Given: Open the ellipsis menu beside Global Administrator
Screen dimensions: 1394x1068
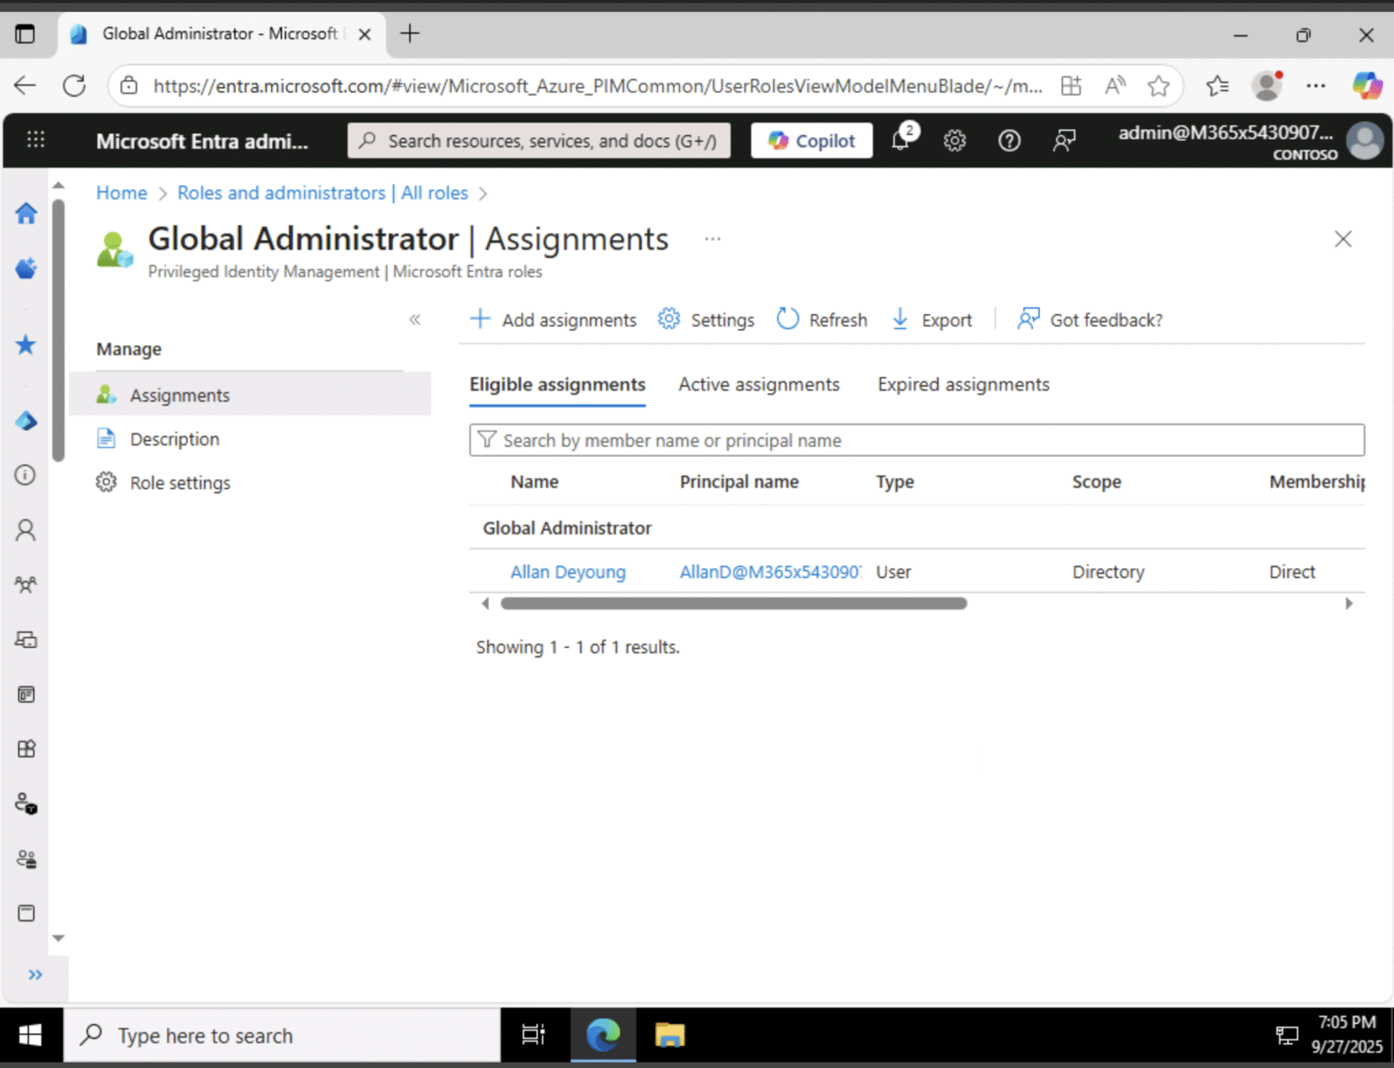Looking at the screenshot, I should pyautogui.click(x=712, y=238).
